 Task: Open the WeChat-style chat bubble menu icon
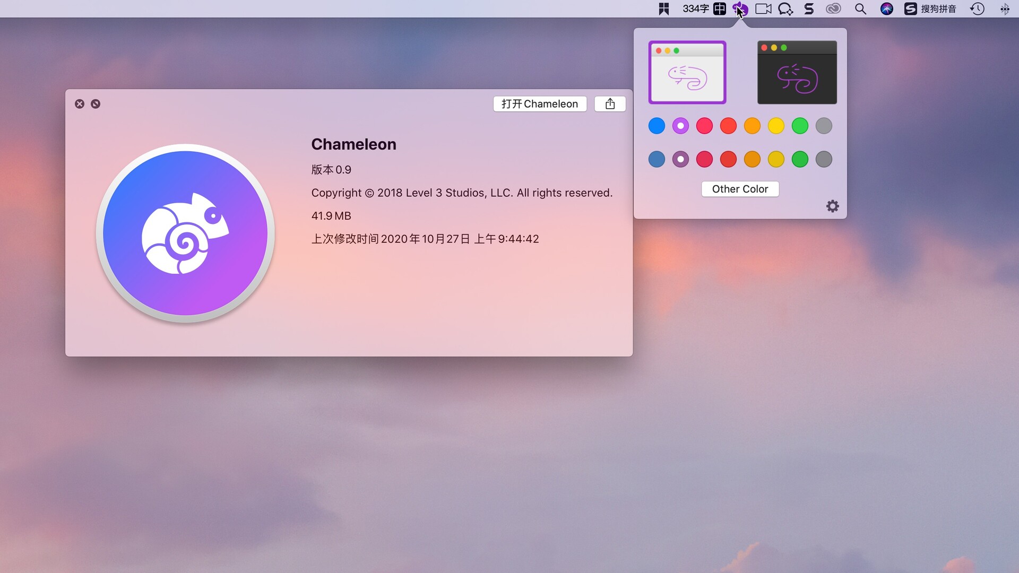tap(785, 9)
